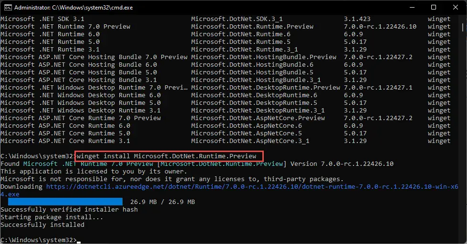The image size is (467, 244).
Task: Click the blue download progress bar
Action: (x=65, y=202)
